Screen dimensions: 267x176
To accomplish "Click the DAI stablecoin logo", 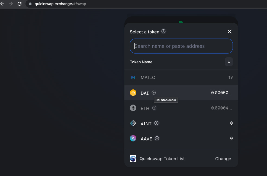I will pyautogui.click(x=133, y=93).
